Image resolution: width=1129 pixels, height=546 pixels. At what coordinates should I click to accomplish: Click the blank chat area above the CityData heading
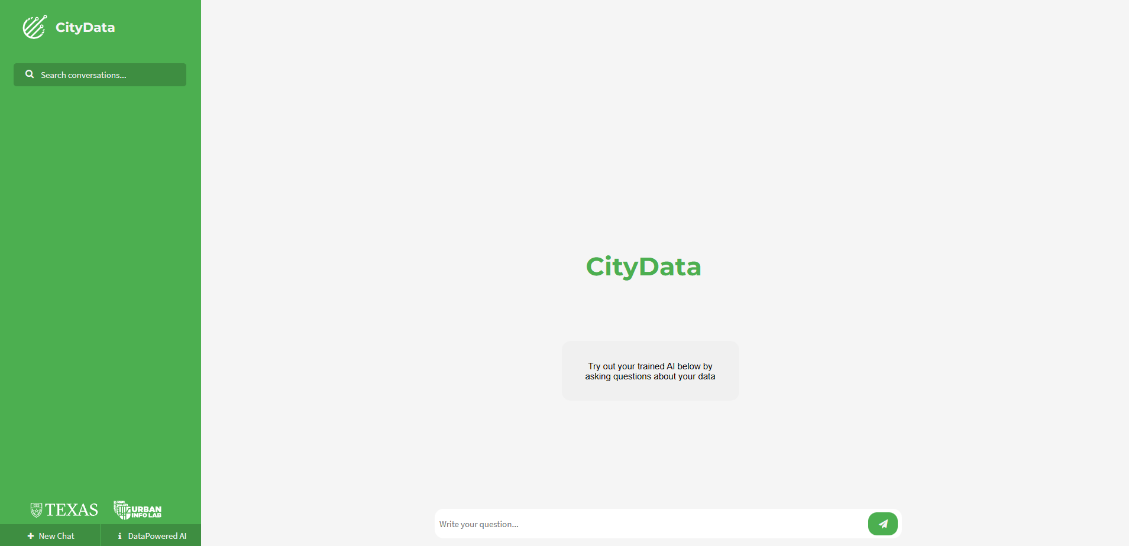click(651, 130)
